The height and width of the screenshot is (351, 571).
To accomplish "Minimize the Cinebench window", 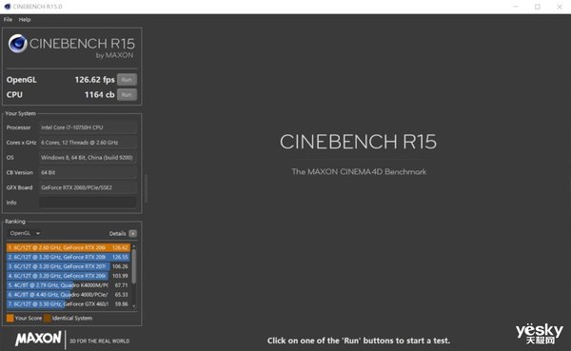I will pyautogui.click(x=516, y=7).
